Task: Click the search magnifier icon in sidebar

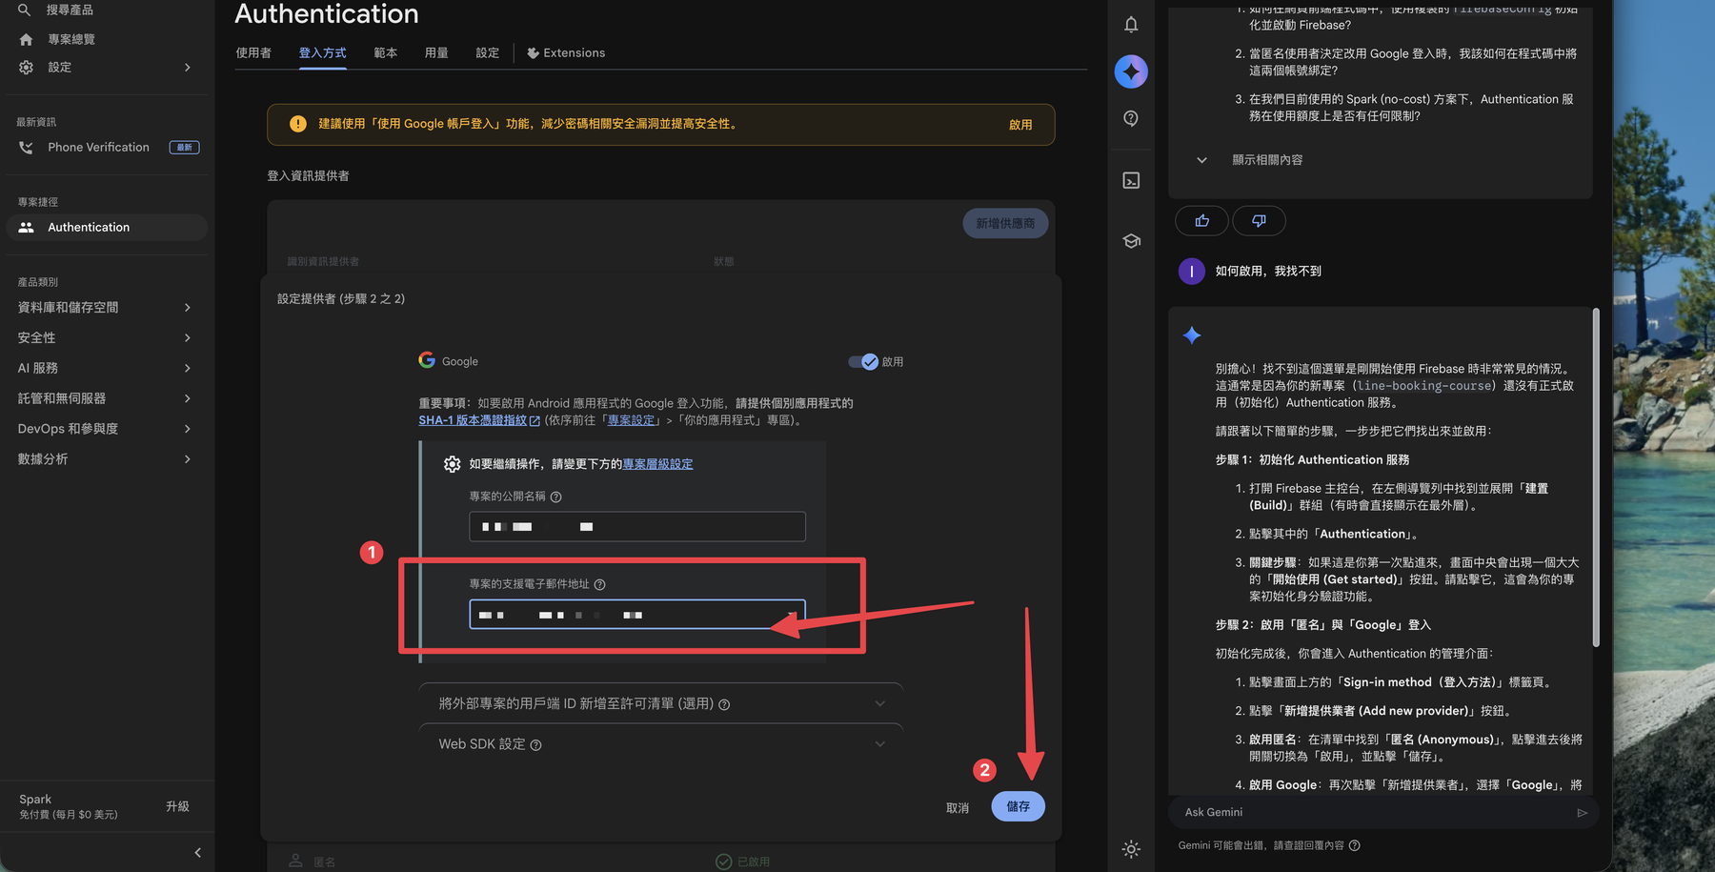Action: pyautogui.click(x=25, y=10)
